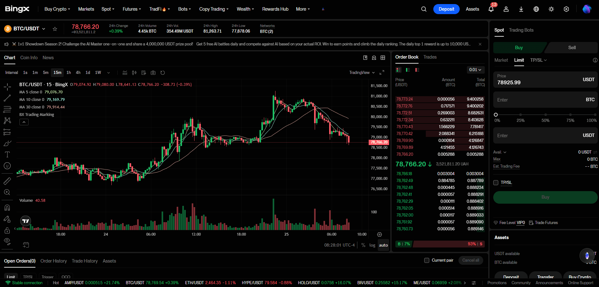Show both sides order book view
This screenshot has height=287, width=599.
[x=398, y=70]
